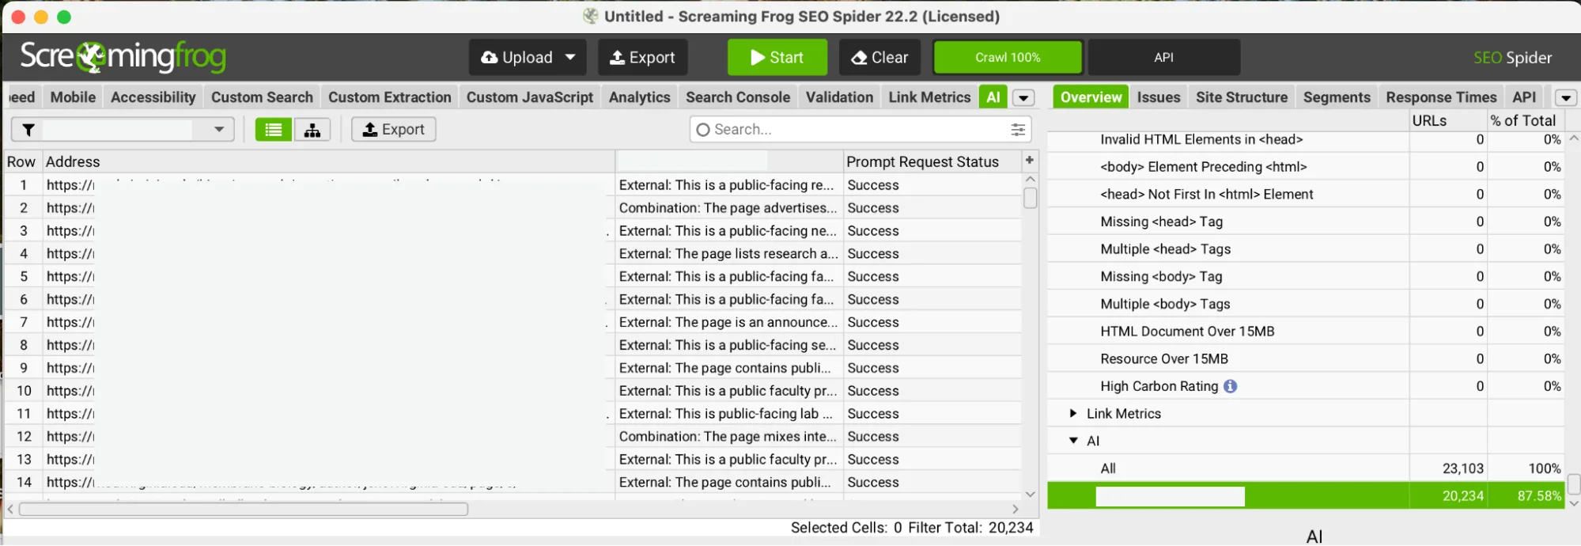Screen dimensions: 1581x546
Task: Expand the Link Metrics tree node
Action: (1073, 413)
